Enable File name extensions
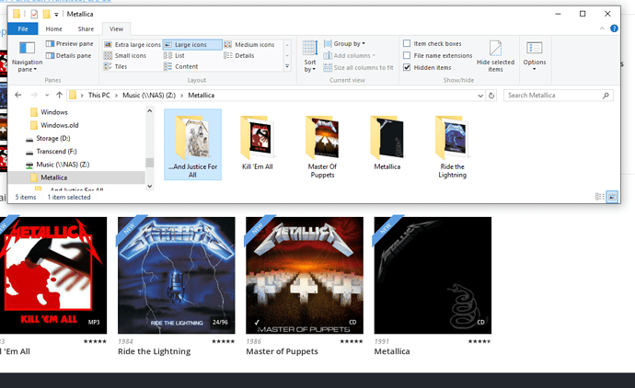The width and height of the screenshot is (635, 388). pos(438,55)
